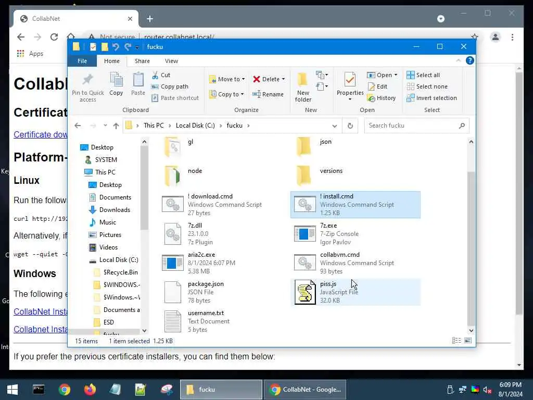Expand the Open dropdown arrow
This screenshot has width=533, height=400.
coord(396,75)
